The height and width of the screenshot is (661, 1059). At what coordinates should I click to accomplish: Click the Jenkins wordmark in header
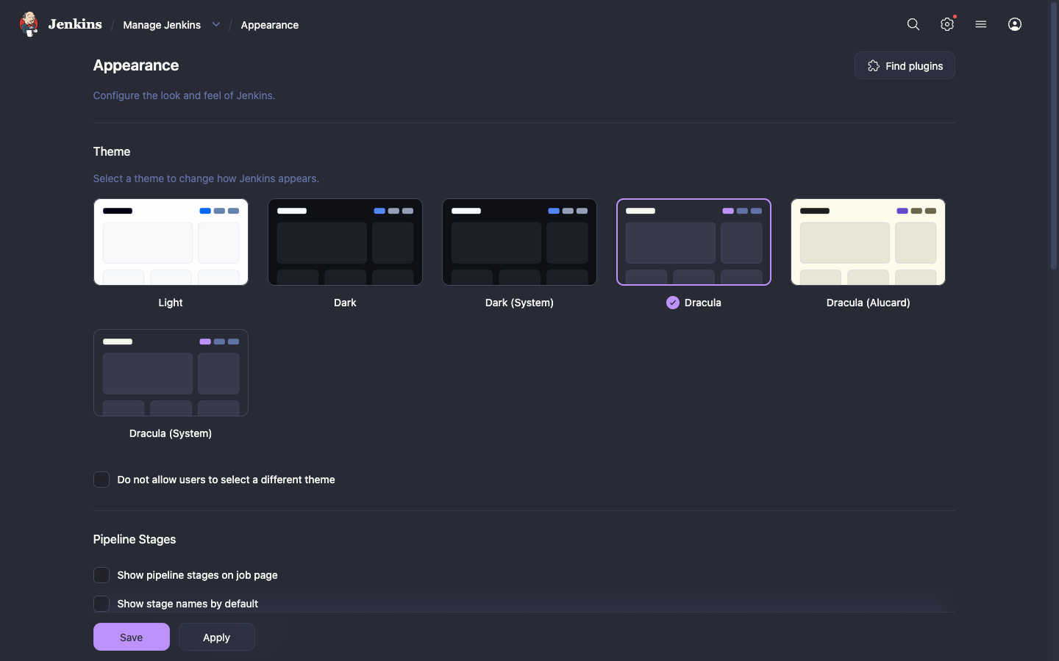click(75, 24)
